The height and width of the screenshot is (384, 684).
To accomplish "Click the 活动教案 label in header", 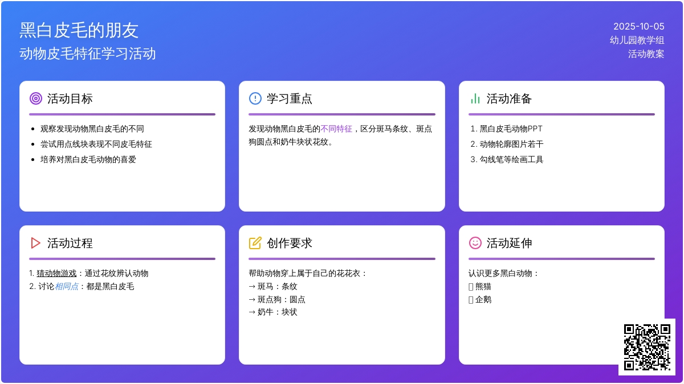I will pos(646,54).
